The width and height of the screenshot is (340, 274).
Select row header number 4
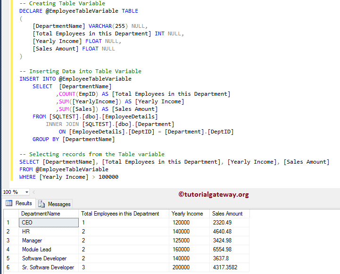11,249
